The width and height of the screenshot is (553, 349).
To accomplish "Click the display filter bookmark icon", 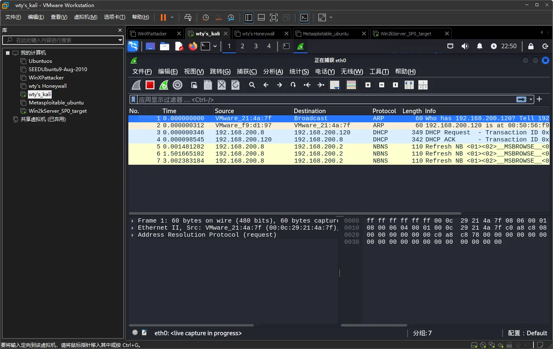I will coord(133,99).
